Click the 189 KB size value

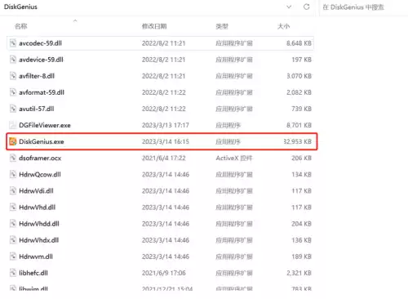pos(302,257)
